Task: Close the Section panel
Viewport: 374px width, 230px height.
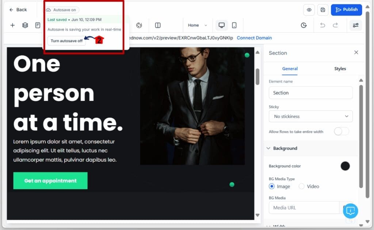Action: pos(356,52)
